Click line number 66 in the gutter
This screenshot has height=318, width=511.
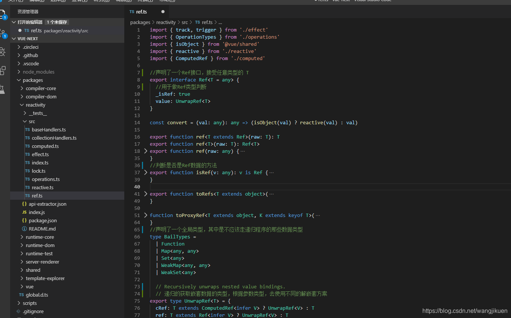click(x=137, y=237)
